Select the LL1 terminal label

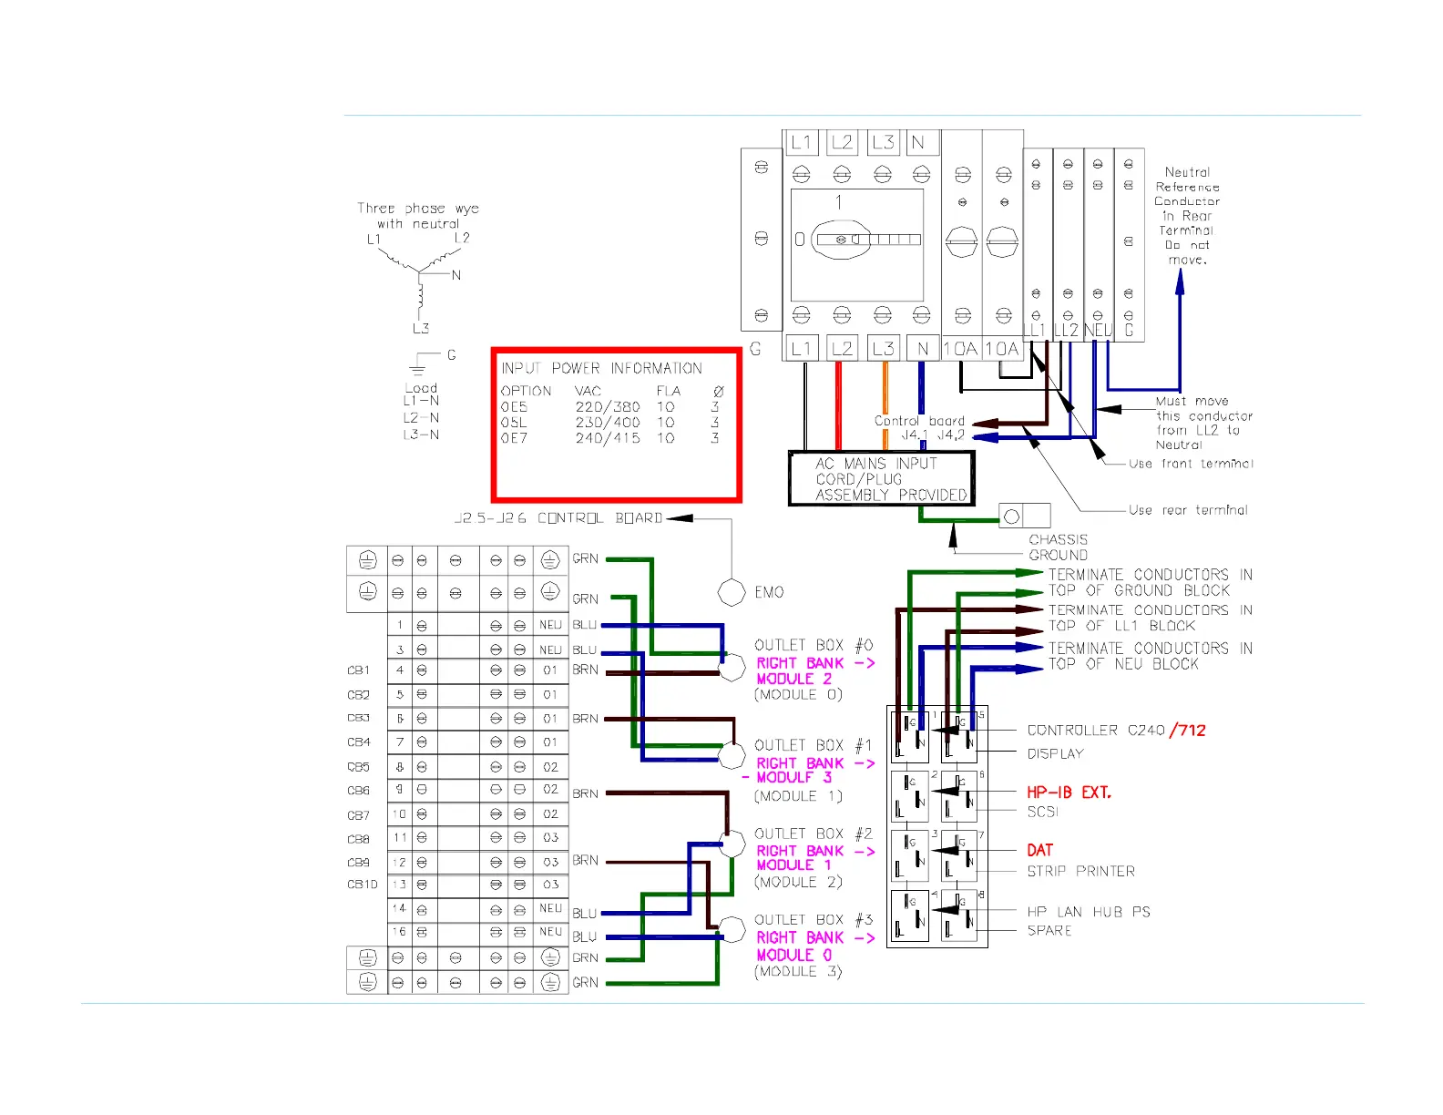coord(1035,331)
